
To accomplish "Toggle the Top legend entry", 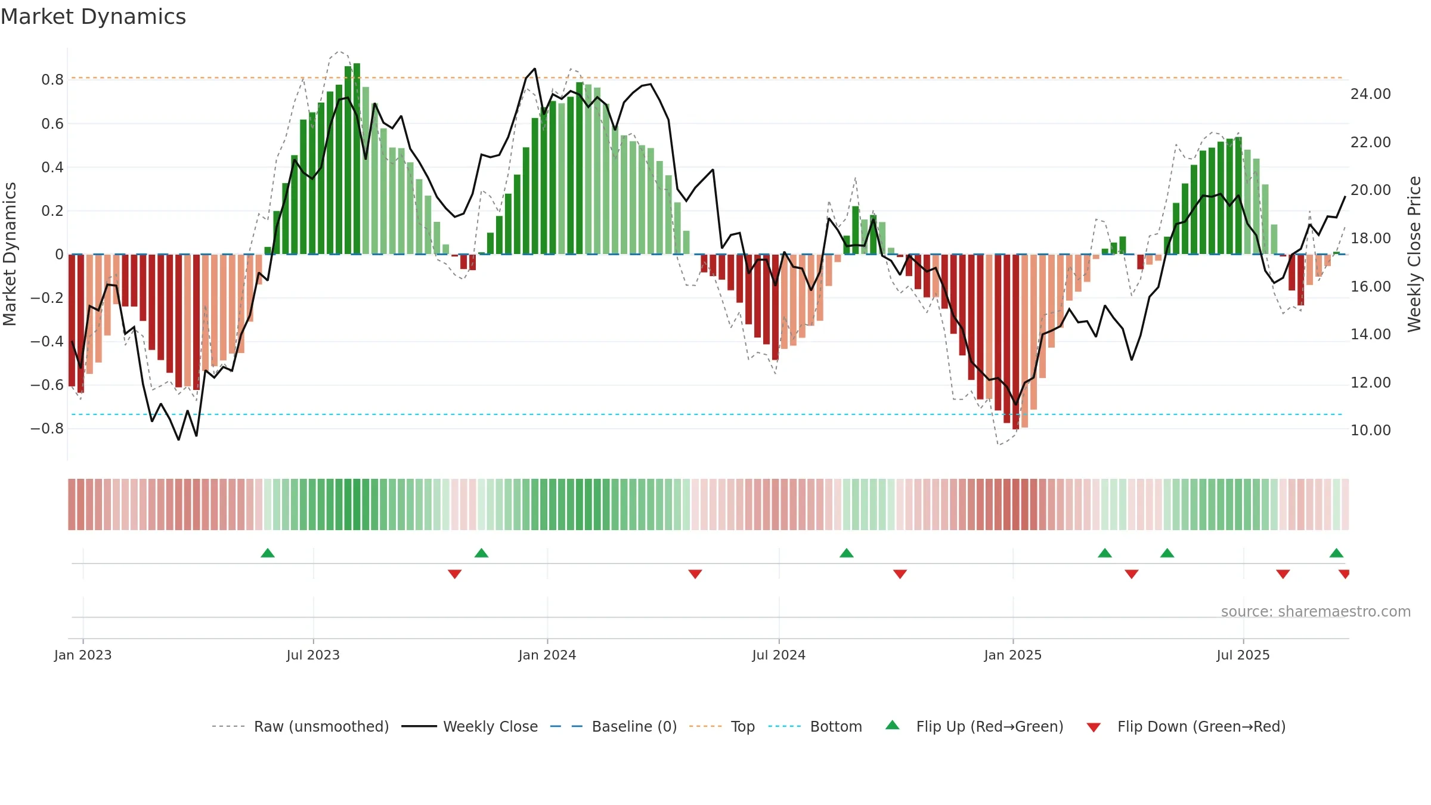I will [x=722, y=726].
